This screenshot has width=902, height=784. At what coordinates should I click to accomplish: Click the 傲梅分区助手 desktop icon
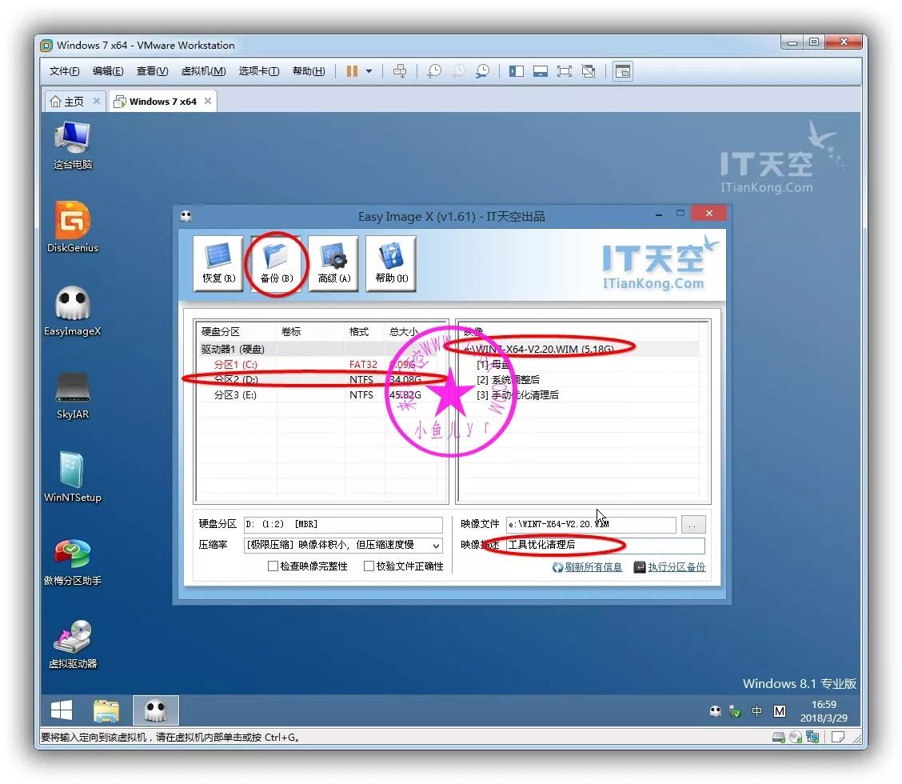pyautogui.click(x=72, y=560)
